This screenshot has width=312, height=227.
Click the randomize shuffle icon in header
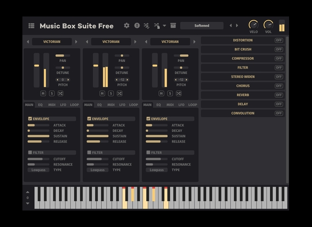click(147, 26)
